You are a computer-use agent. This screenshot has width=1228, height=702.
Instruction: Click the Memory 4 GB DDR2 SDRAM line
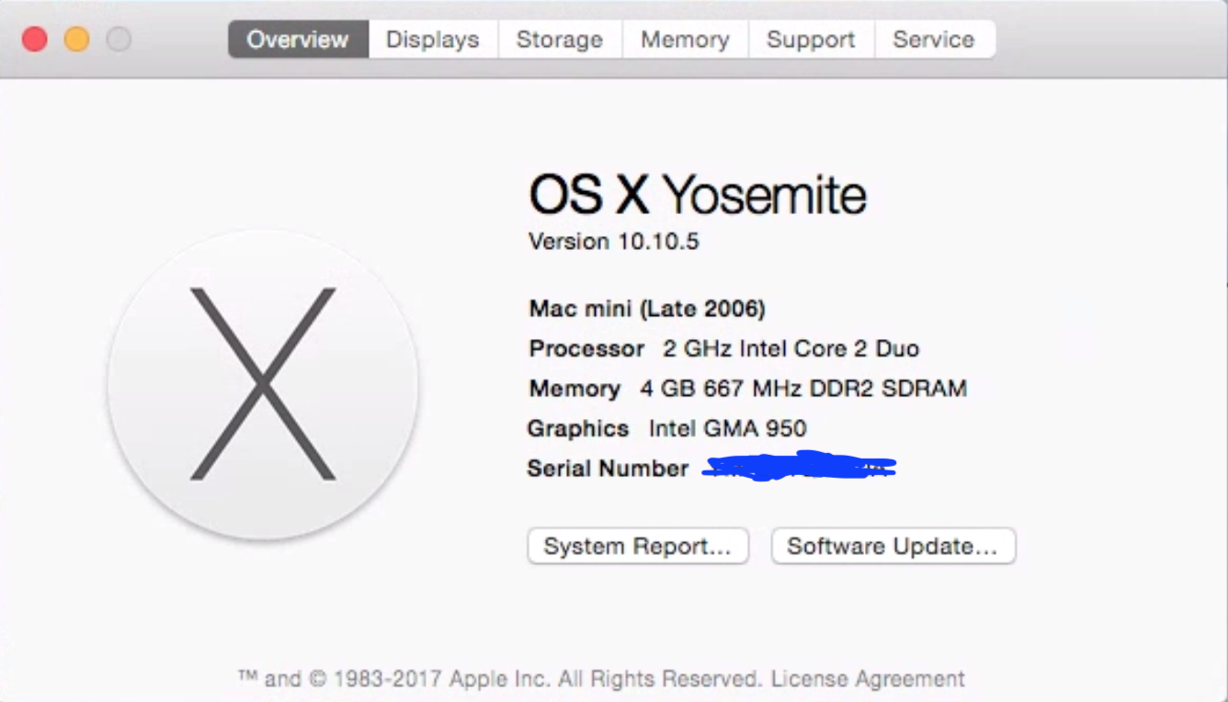[746, 389]
